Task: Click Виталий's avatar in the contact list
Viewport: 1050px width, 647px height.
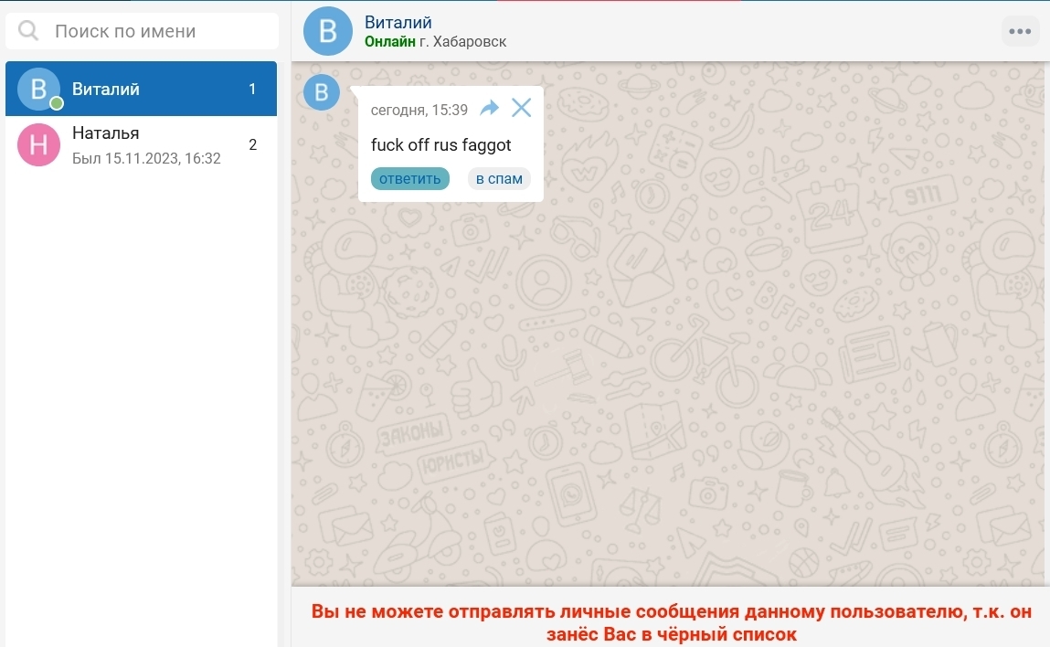Action: click(x=38, y=89)
